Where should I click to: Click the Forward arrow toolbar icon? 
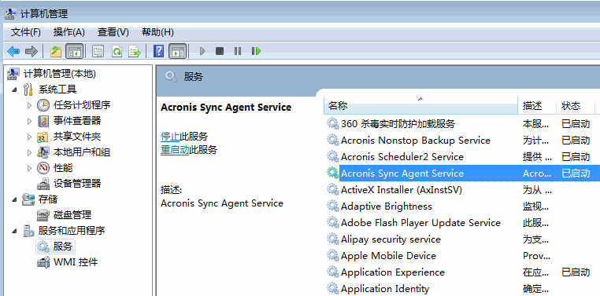tap(31, 51)
